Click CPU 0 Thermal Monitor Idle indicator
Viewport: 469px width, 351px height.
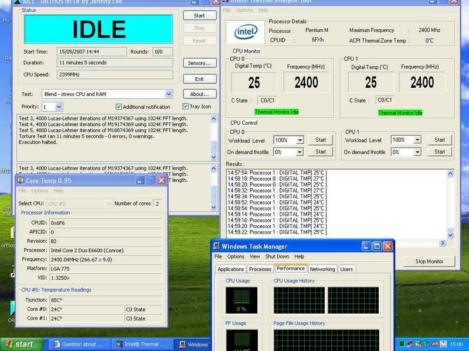pos(277,112)
